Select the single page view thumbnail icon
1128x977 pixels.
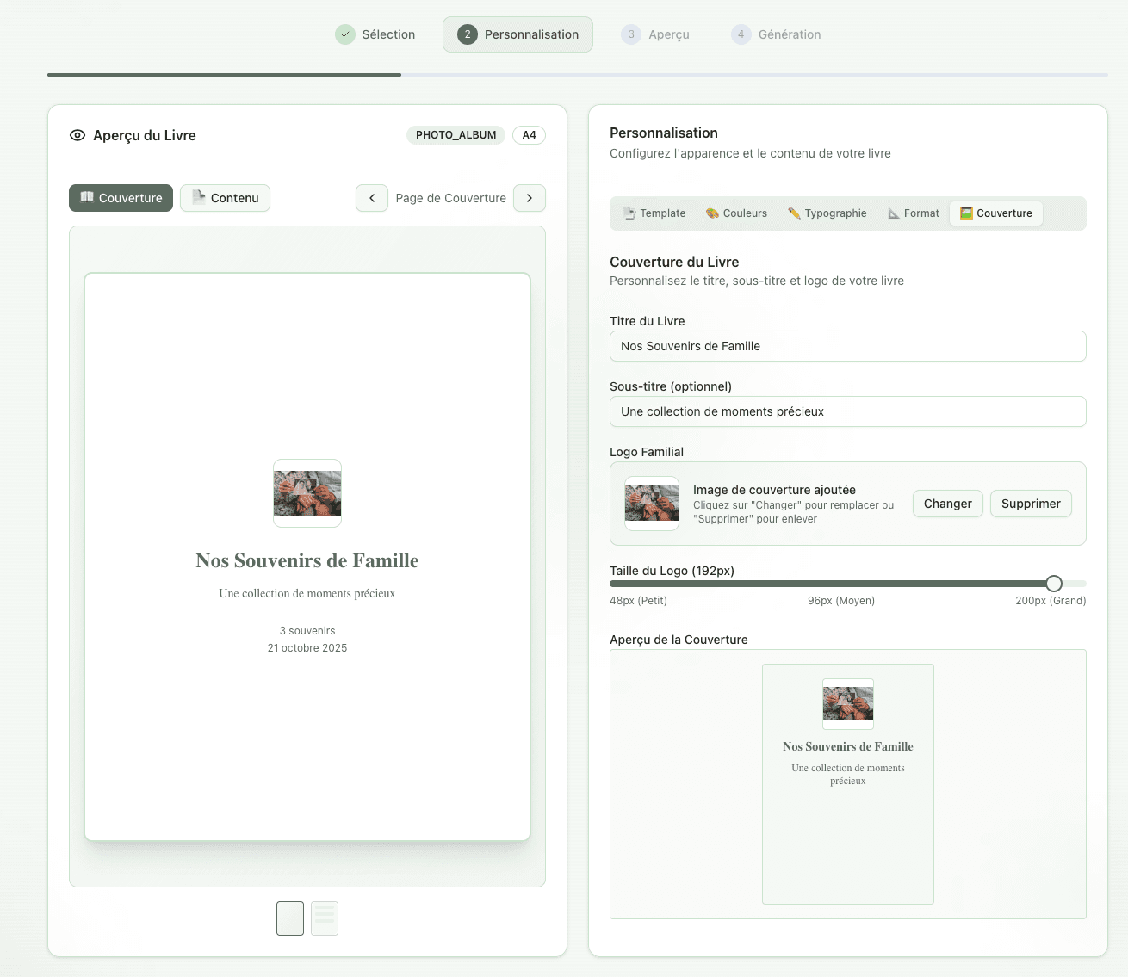pos(290,918)
